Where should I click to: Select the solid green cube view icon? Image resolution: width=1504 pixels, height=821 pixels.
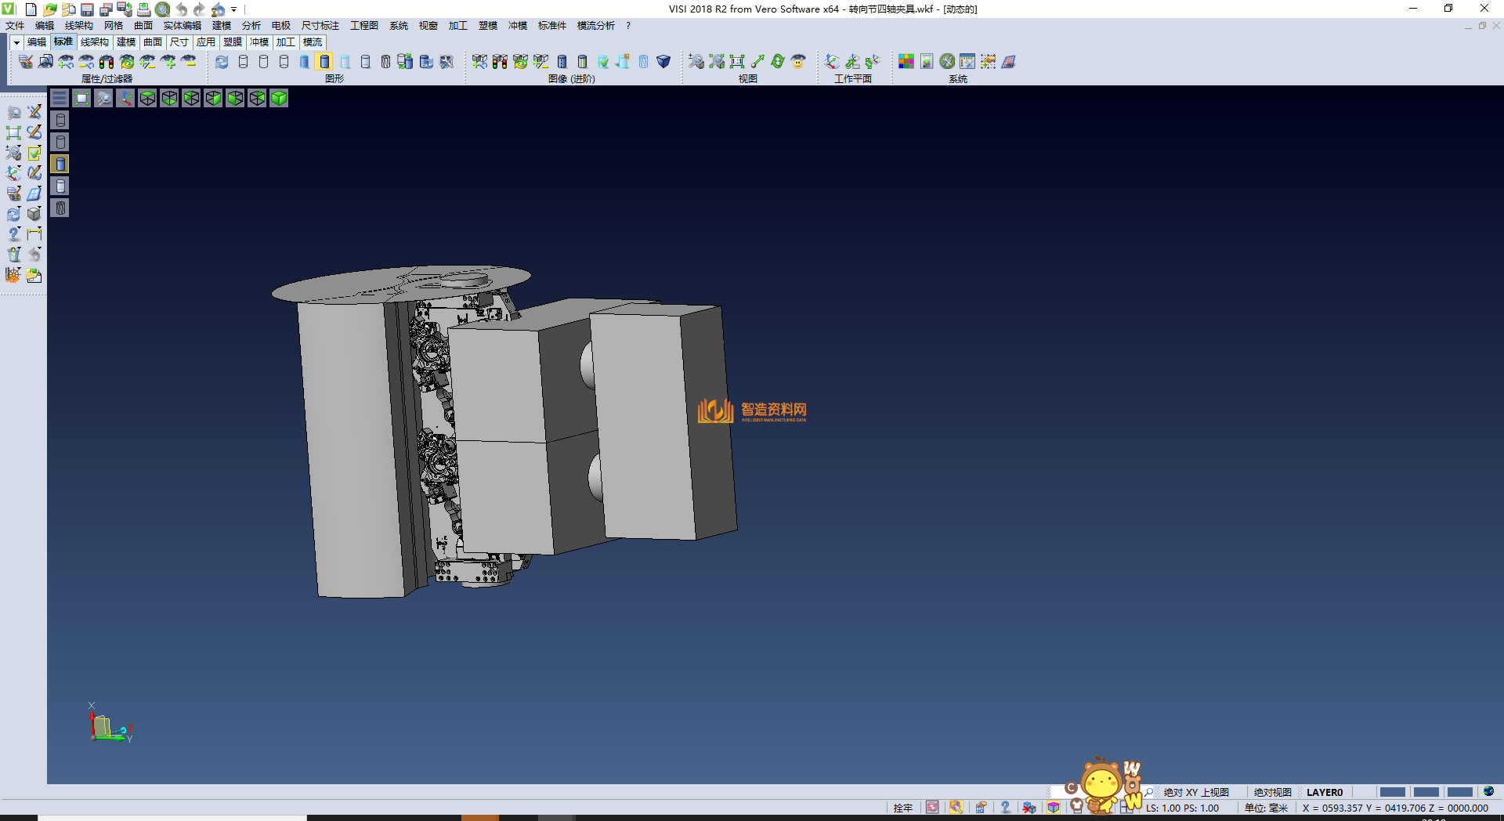point(279,98)
